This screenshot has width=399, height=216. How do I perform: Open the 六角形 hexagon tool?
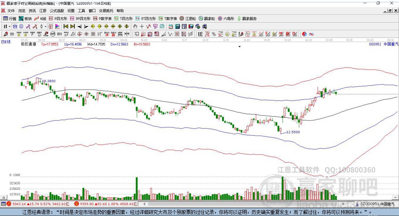point(226,19)
